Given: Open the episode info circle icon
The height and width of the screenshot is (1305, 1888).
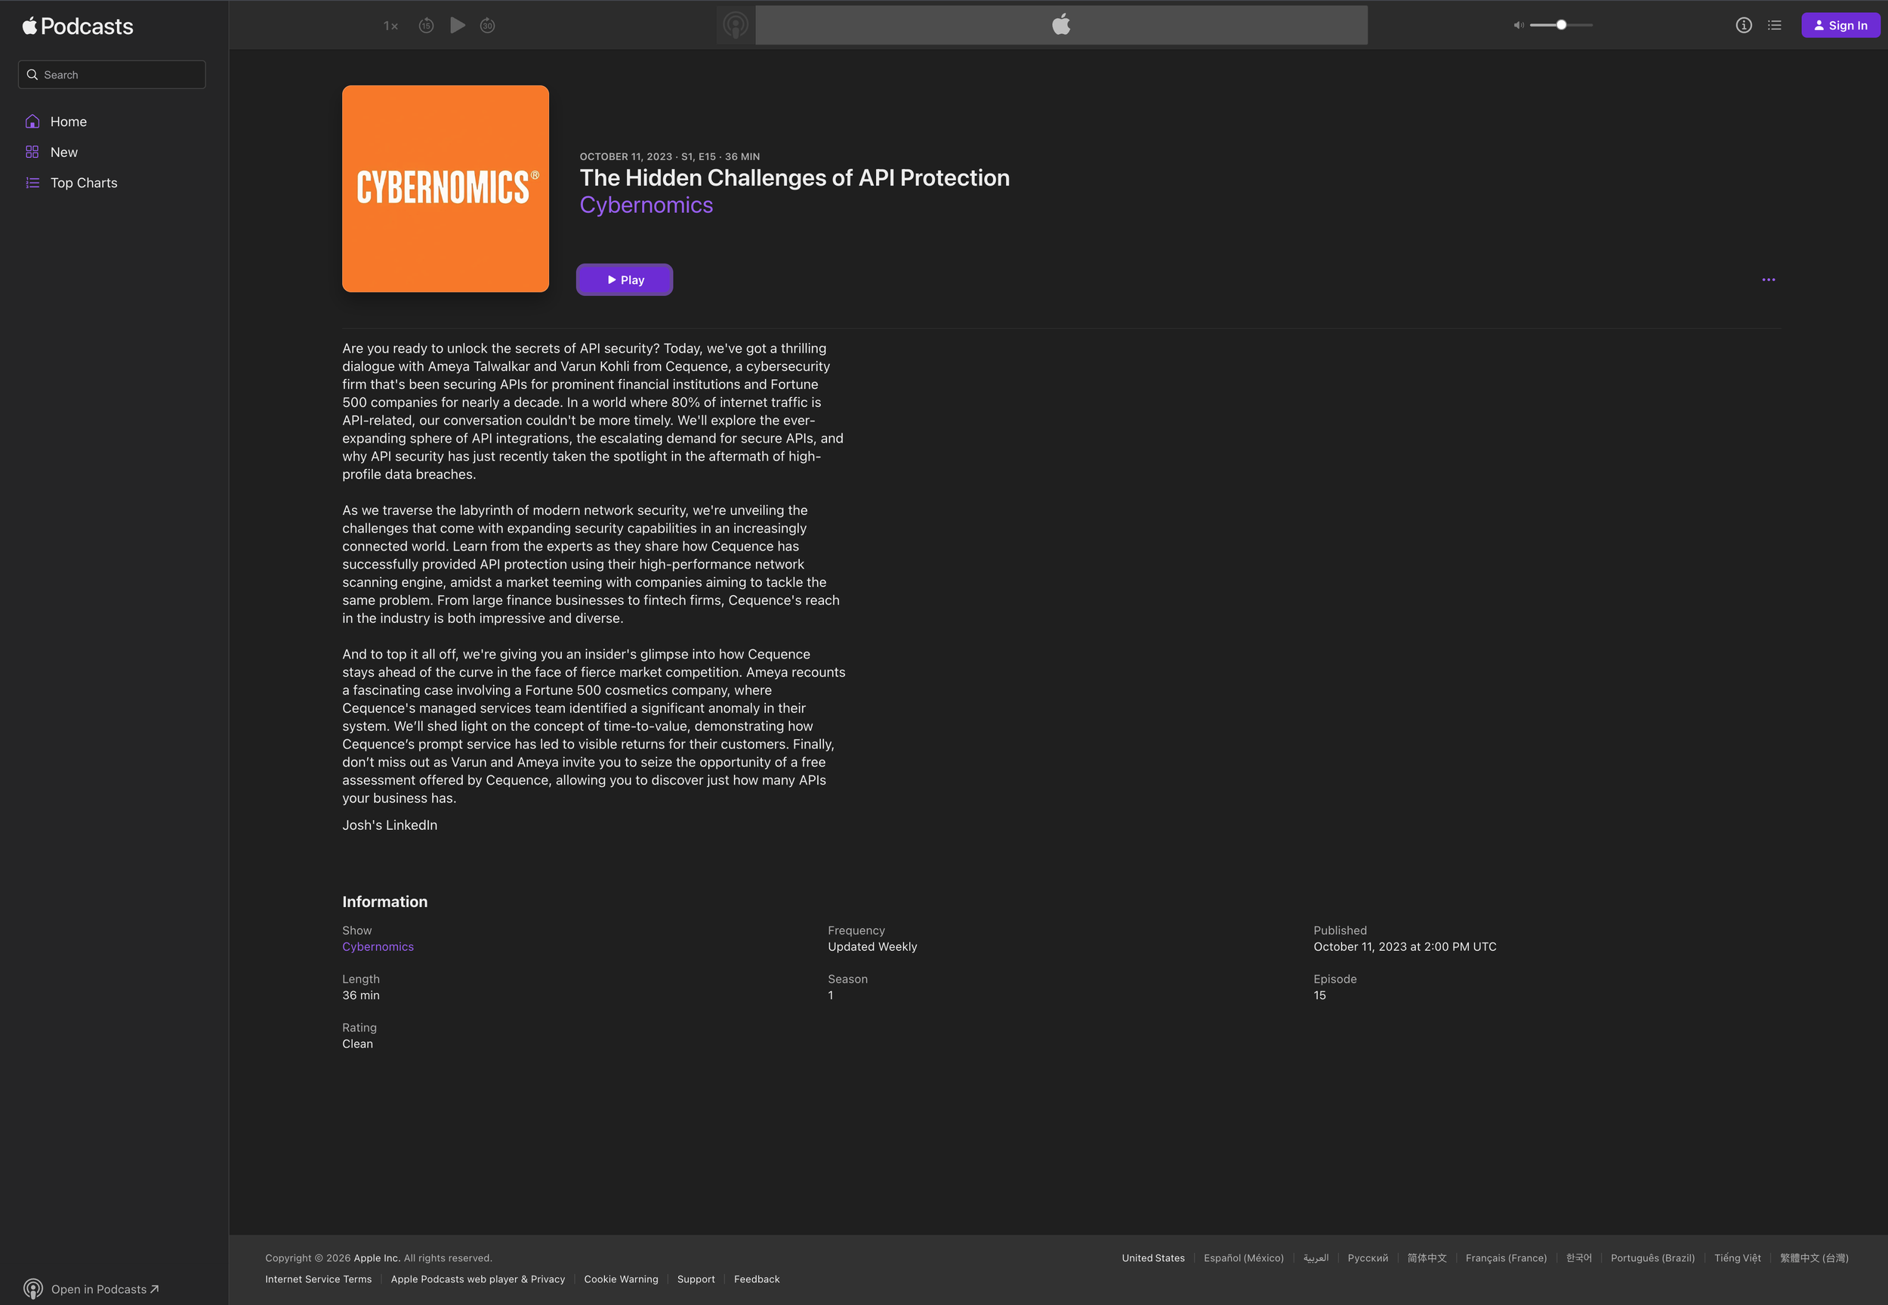Looking at the screenshot, I should tap(1743, 26).
